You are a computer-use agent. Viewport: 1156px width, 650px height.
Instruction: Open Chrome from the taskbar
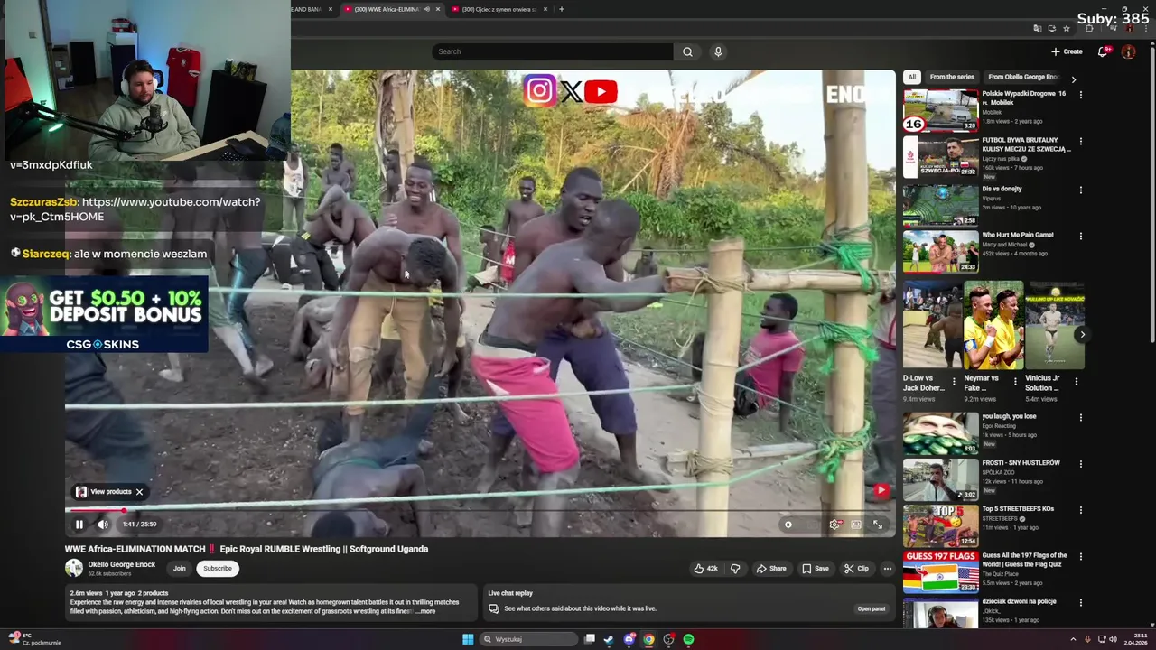(x=648, y=639)
